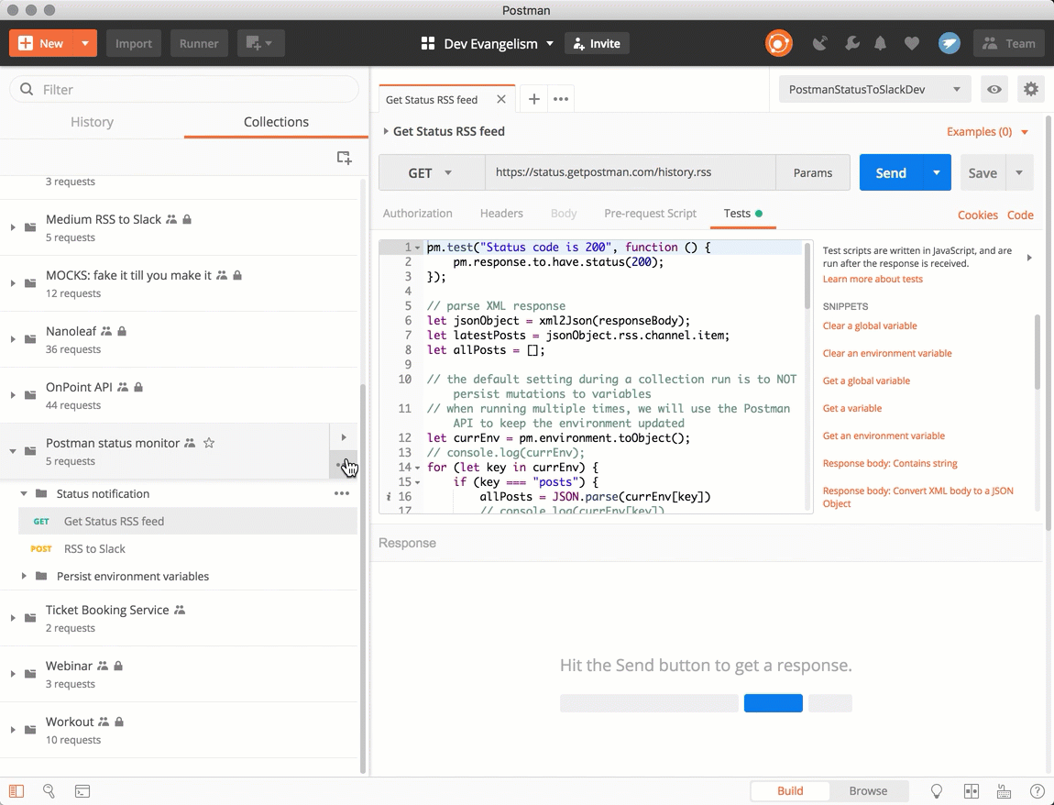Open the Examples (0) dropdown
The height and width of the screenshot is (805, 1054).
click(987, 132)
